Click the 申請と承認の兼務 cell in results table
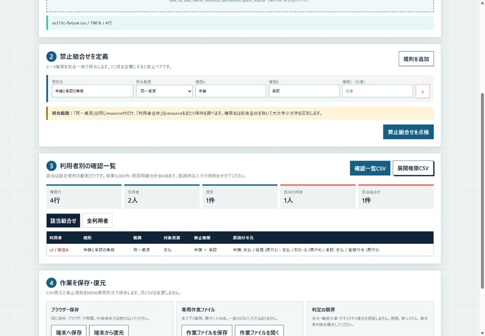Viewport: 485px width, 336px height. pos(99,250)
